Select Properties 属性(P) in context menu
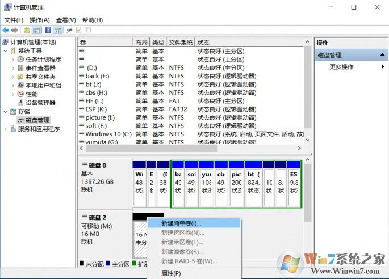Screen dimensions: 389x279 pyautogui.click(x=171, y=273)
